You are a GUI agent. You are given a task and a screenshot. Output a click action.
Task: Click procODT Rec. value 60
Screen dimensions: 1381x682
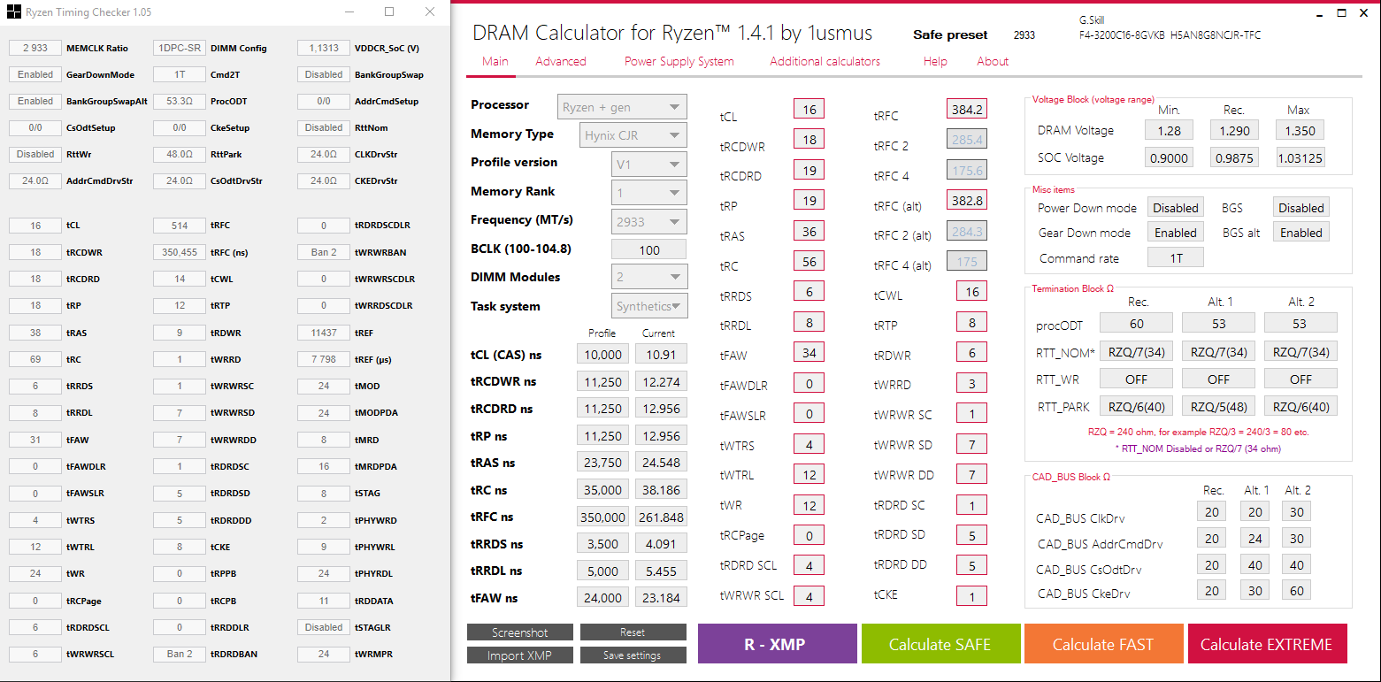click(x=1136, y=323)
